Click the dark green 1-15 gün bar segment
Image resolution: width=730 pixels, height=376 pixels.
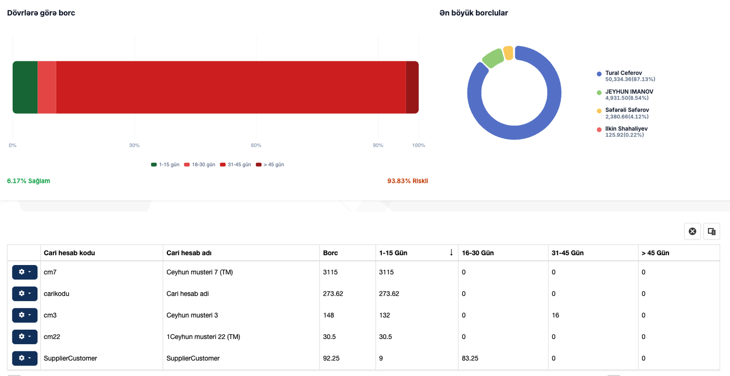click(25, 87)
